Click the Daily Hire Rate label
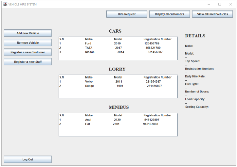This screenshot has width=237, height=167. pos(195,76)
